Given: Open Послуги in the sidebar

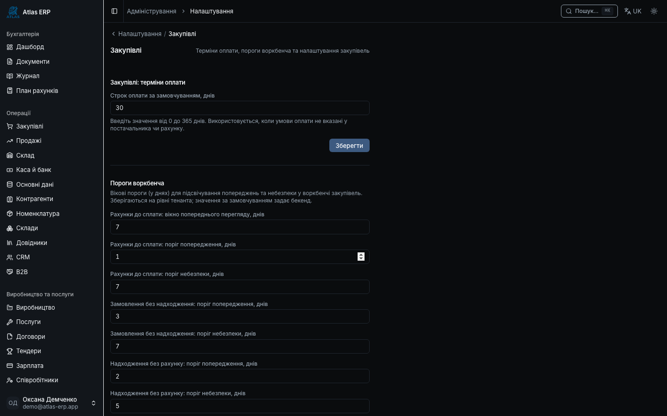Looking at the screenshot, I should [x=51, y=322].
